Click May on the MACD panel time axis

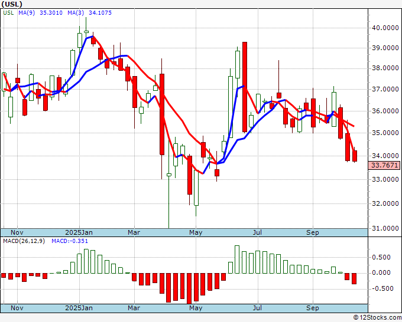(196, 308)
